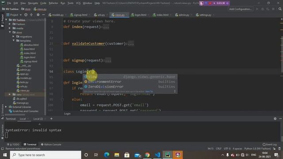
Task: Add a new terminal session with plus icon
Action: [x=51, y=119]
